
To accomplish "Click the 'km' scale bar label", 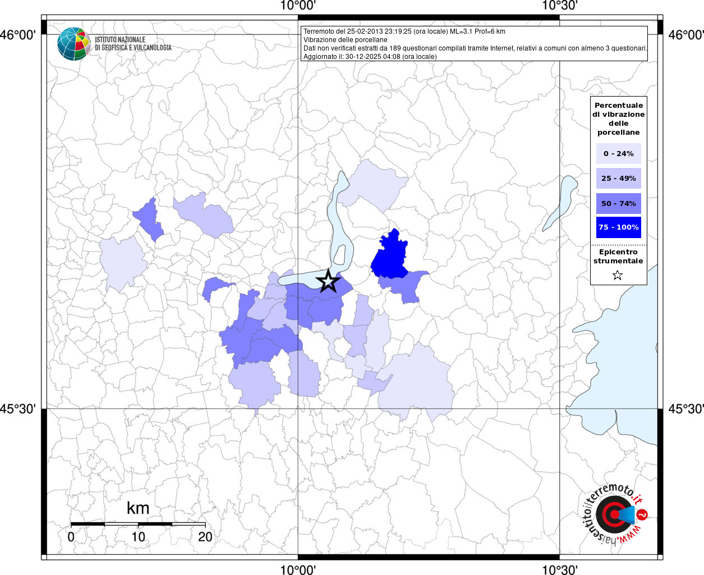I will (138, 508).
